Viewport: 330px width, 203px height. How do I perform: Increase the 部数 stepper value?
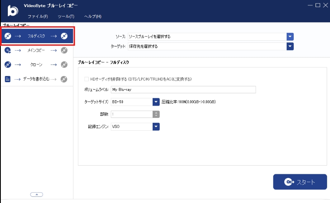pyautogui.click(x=156, y=113)
